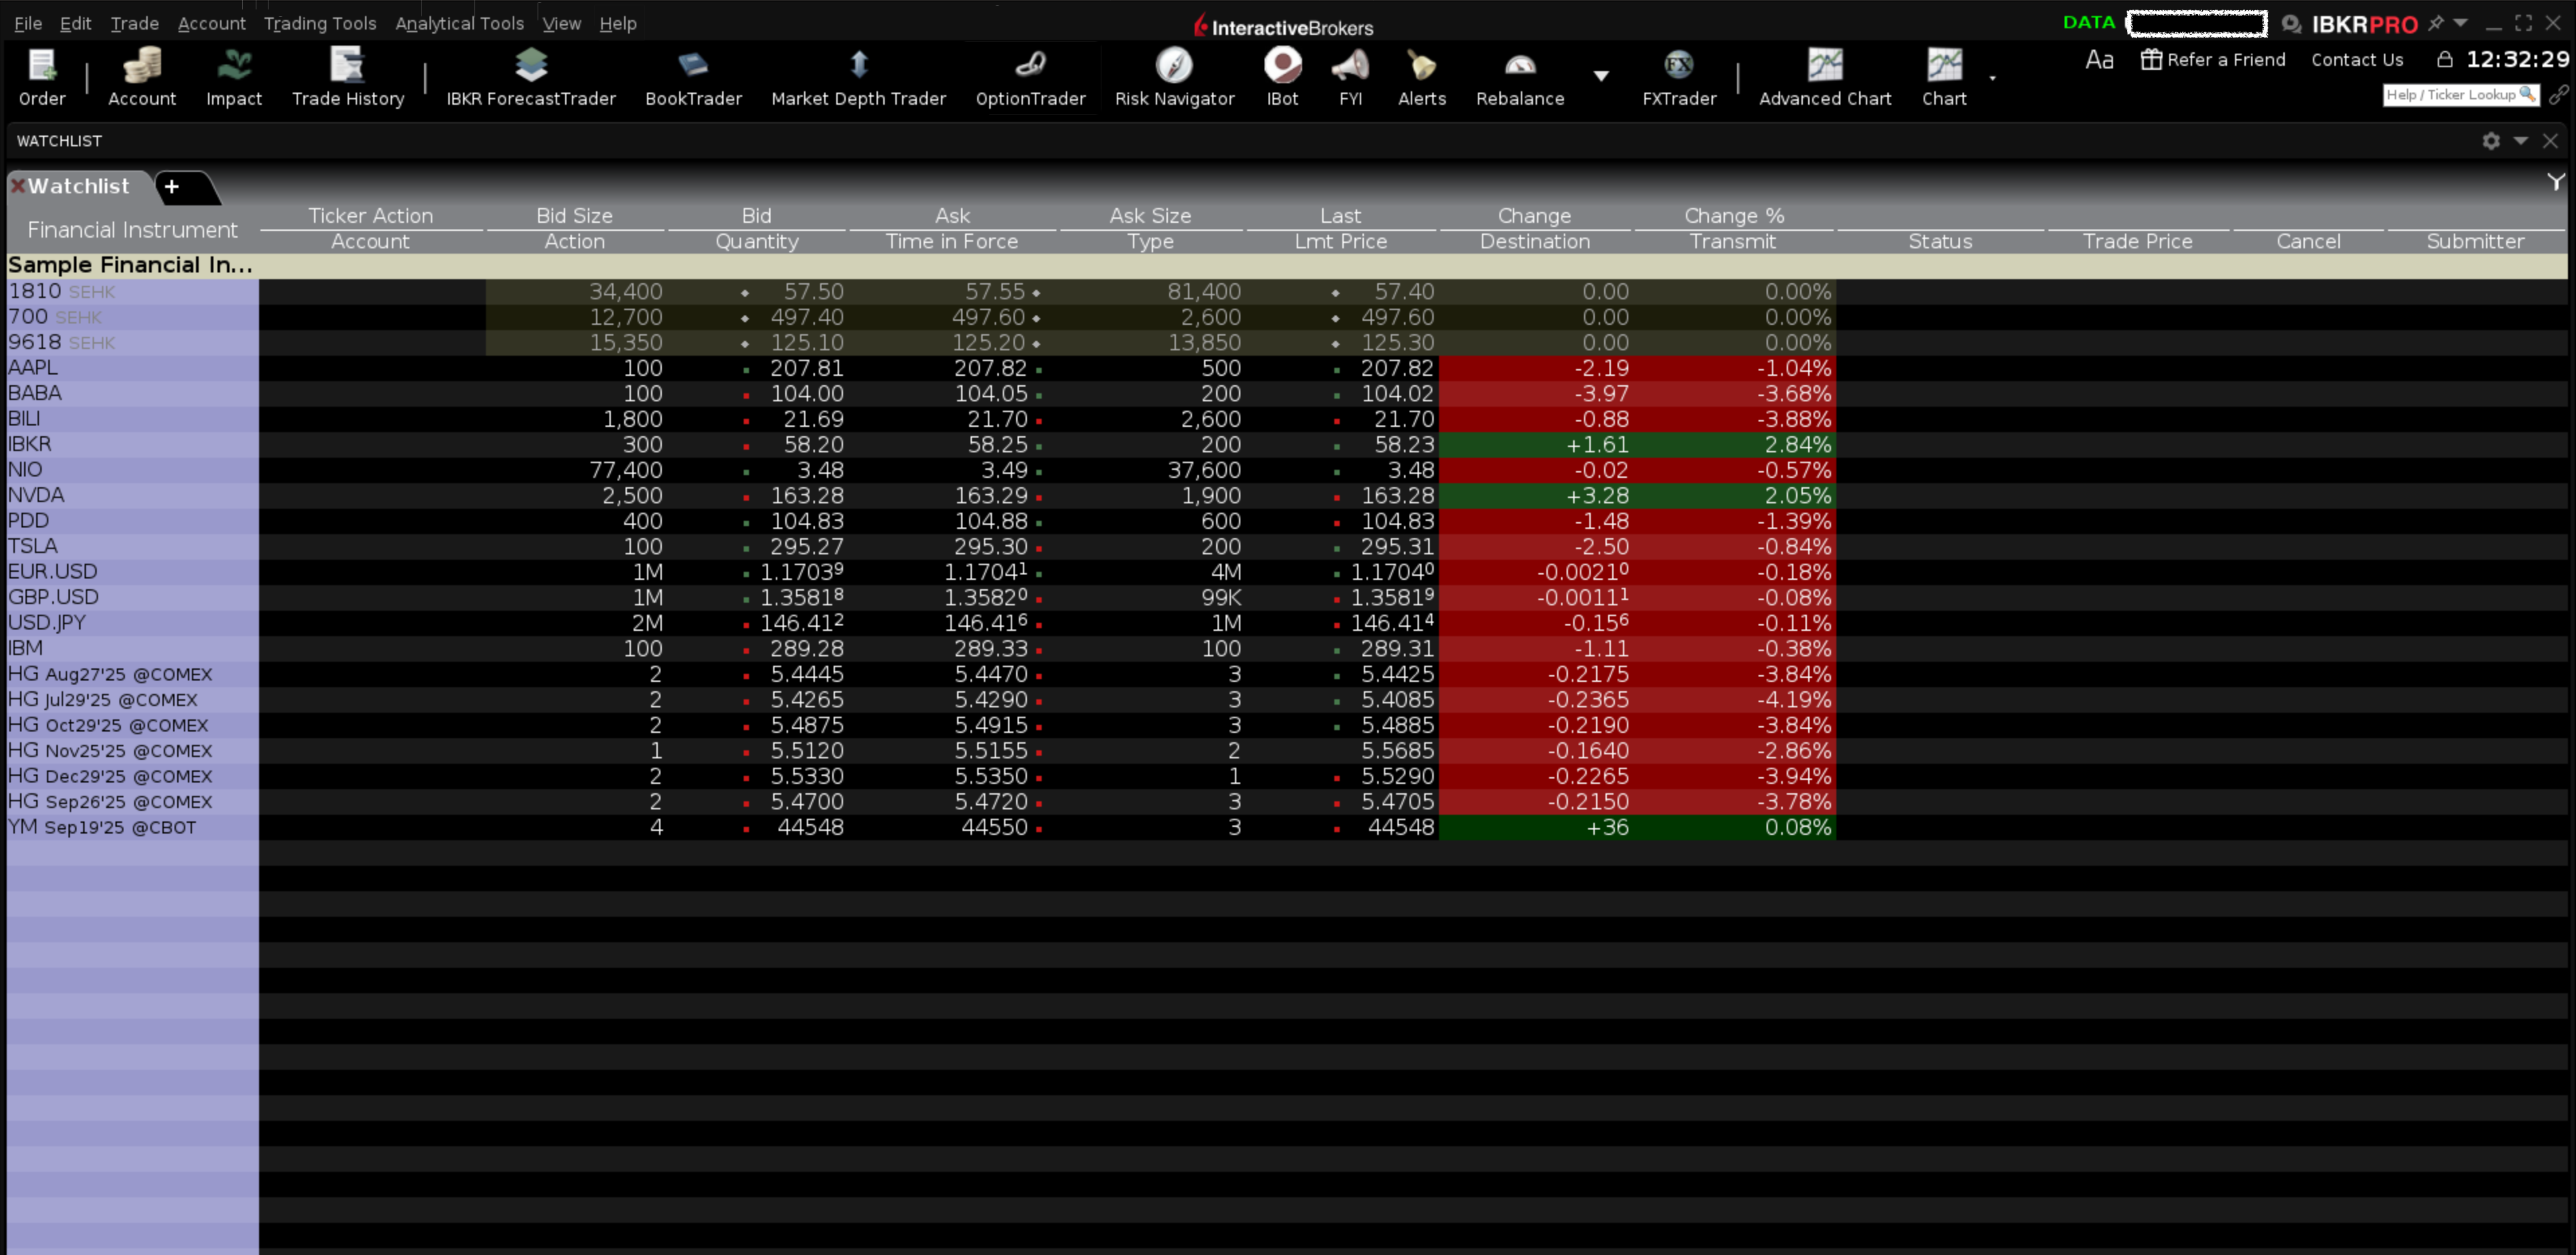Open the Alerts tool

coord(1421,77)
